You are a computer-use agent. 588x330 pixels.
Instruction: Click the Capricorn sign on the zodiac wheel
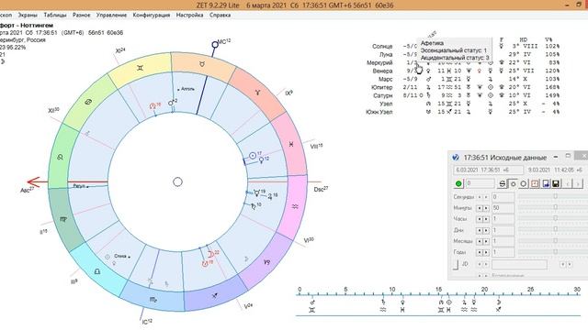pyautogui.click(x=267, y=262)
